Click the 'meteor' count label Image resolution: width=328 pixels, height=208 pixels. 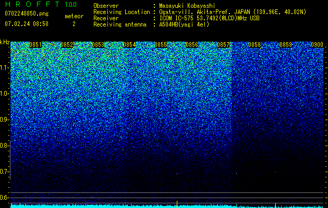coord(74,16)
